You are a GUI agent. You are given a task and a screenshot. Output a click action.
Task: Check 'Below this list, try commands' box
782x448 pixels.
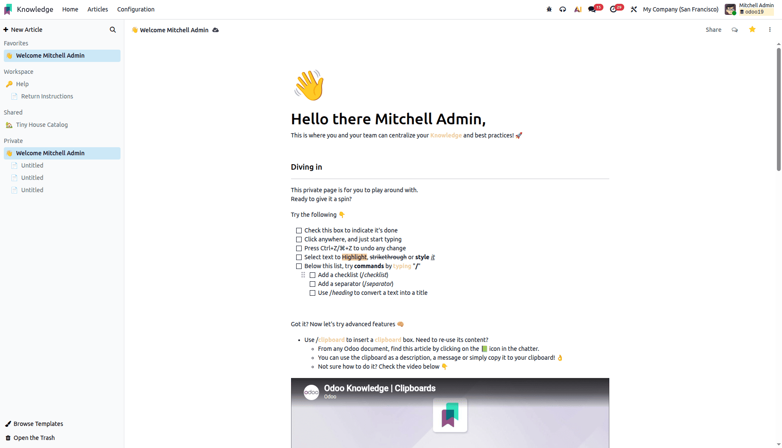[299, 266]
